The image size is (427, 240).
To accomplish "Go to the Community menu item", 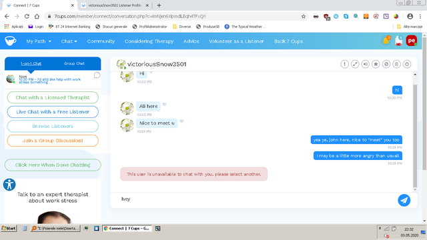I will point(101,41).
